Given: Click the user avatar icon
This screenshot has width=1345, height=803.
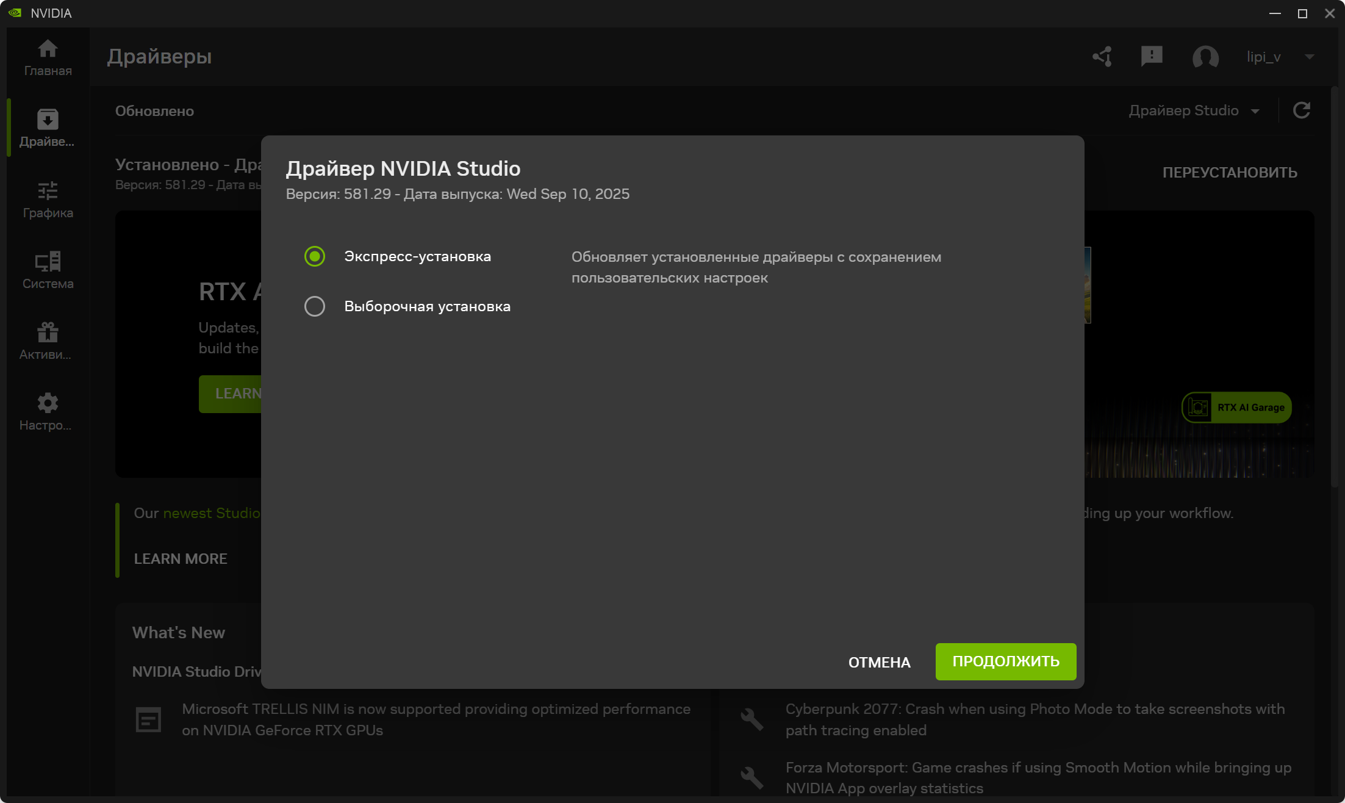Looking at the screenshot, I should tap(1205, 57).
